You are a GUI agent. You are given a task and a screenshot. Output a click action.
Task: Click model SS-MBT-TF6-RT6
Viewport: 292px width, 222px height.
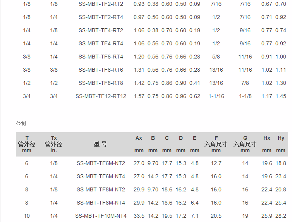101,70
